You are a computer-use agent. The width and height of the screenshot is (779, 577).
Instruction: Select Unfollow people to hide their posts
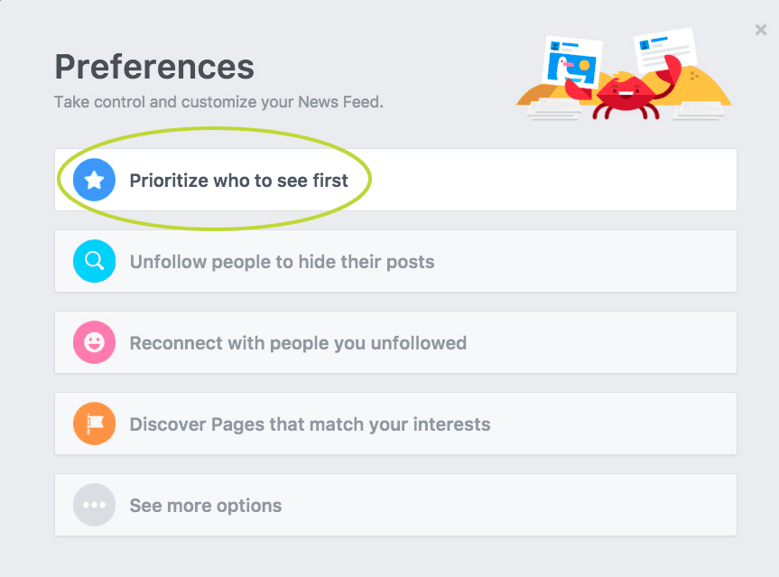coord(395,261)
